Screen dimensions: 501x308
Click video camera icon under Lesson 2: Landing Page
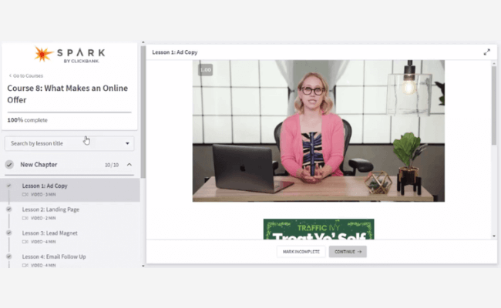25,219
